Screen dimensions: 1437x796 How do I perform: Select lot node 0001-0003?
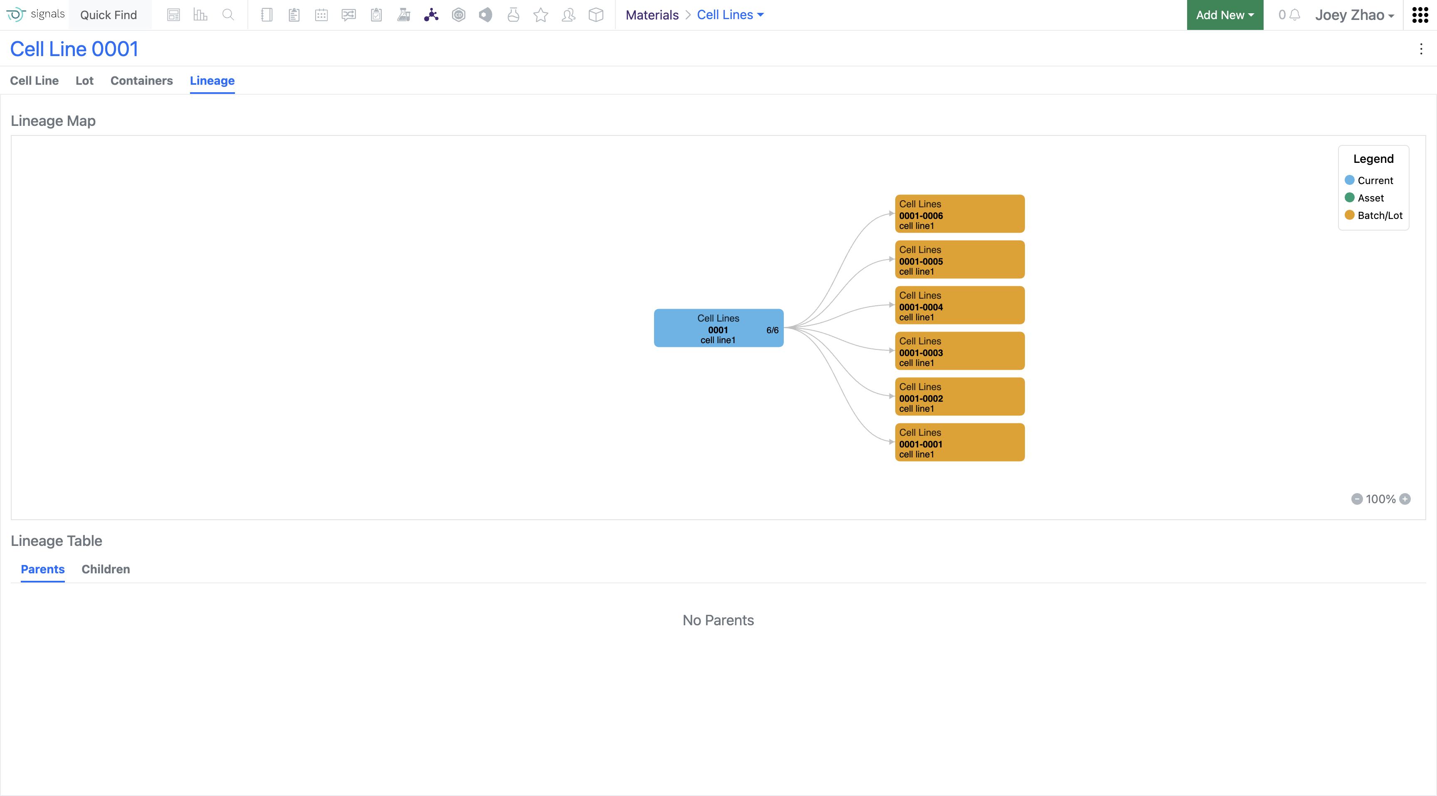(x=960, y=351)
